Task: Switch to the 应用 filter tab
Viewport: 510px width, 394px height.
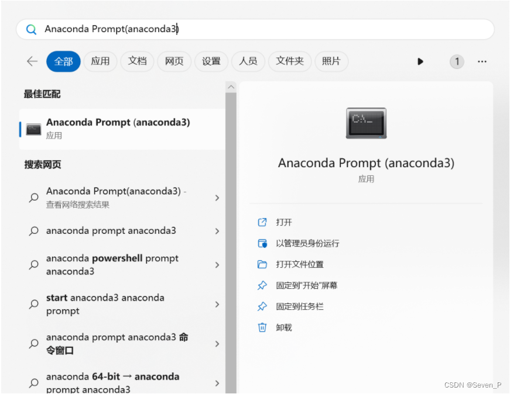Action: pos(100,61)
